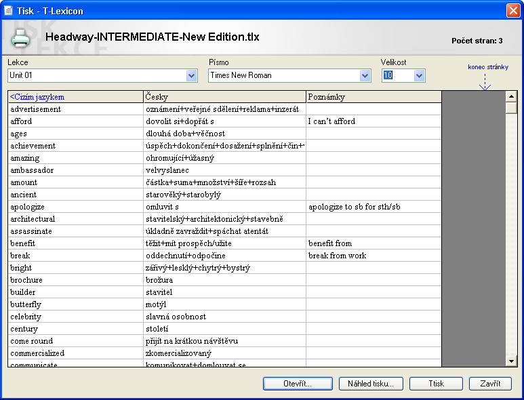Image resolution: width=524 pixels, height=400 pixels.
Task: Click the scrollbar up arrow
Action: pos(511,96)
